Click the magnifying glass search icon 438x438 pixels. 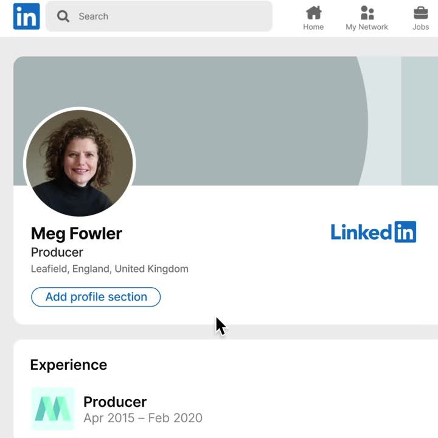coord(63,16)
